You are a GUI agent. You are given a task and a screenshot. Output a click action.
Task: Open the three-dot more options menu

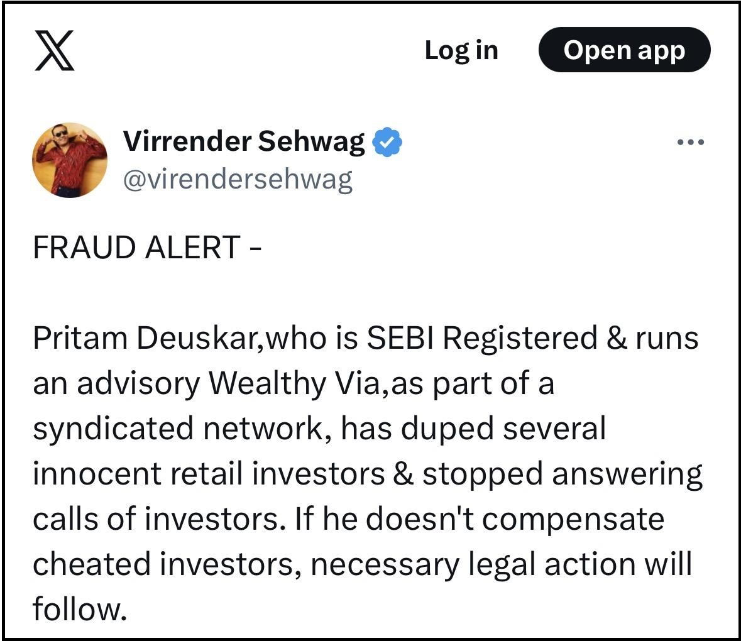pyautogui.click(x=689, y=142)
